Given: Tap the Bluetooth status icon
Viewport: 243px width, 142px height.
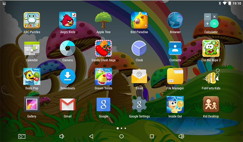Looking at the screenshot, I should coord(220,3).
